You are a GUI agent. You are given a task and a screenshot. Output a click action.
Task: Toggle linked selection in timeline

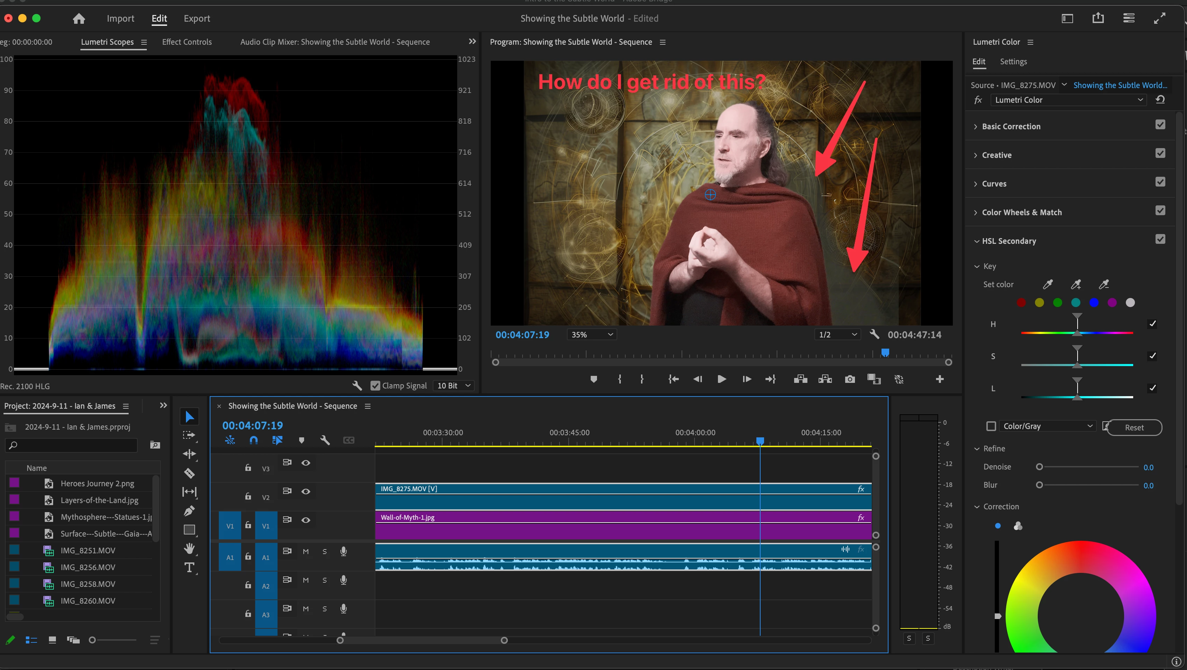point(277,440)
